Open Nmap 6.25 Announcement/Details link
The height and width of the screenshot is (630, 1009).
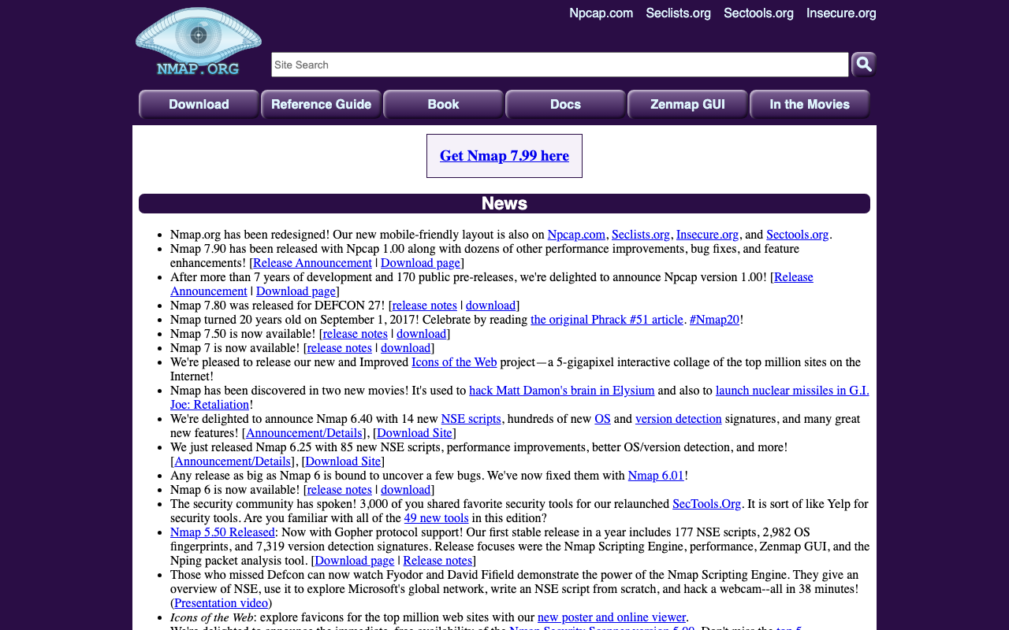(x=233, y=461)
